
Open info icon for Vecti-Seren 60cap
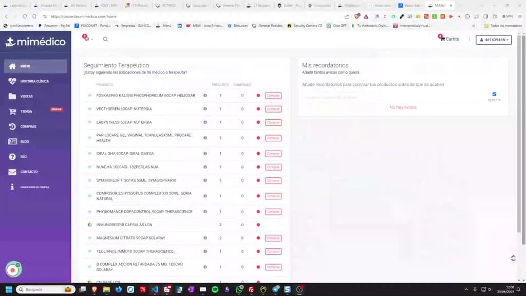(x=205, y=109)
